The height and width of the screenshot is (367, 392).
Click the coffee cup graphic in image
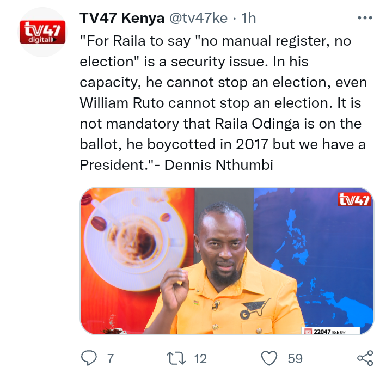(x=136, y=240)
